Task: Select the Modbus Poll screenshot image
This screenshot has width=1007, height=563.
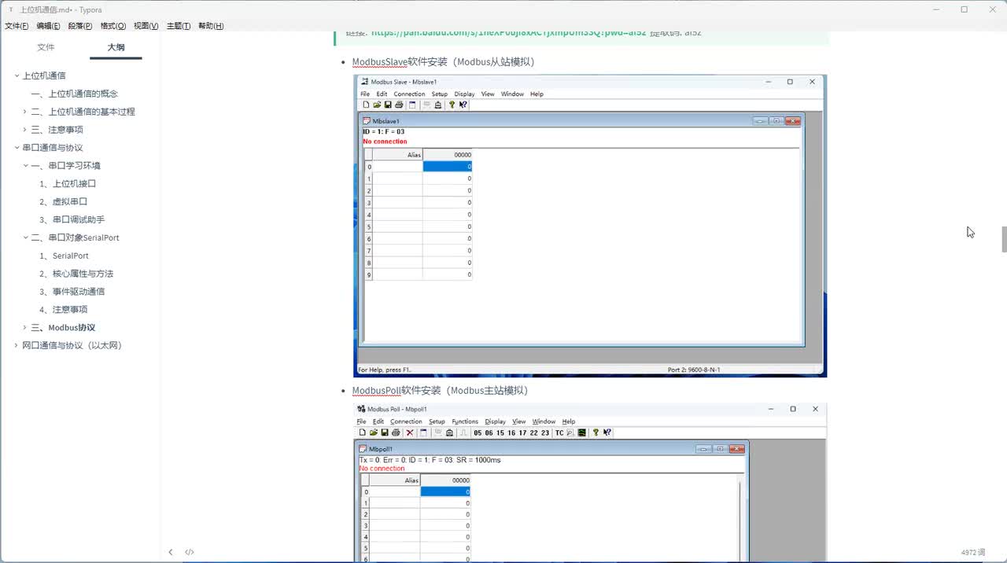Action: 590,483
